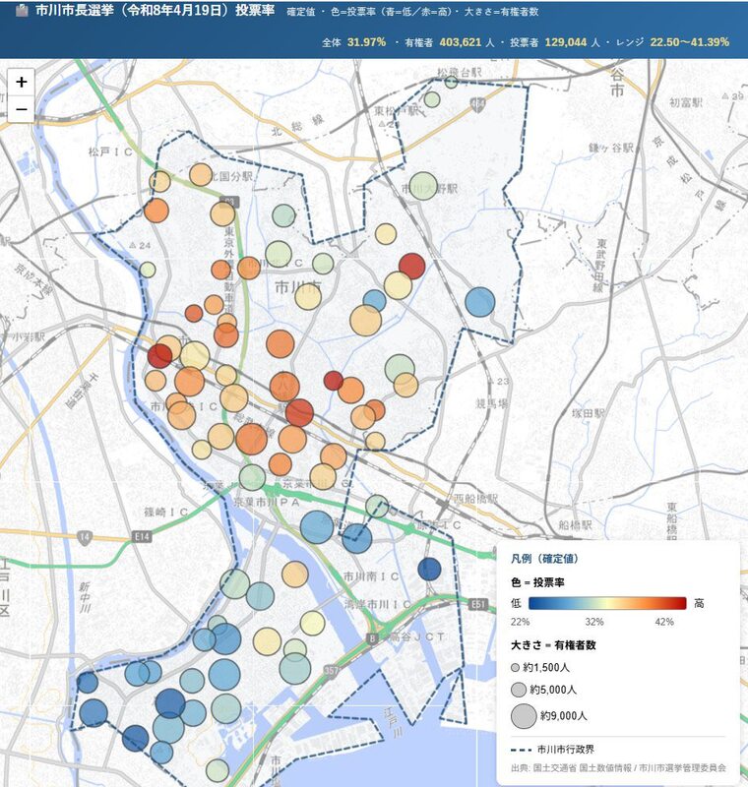Image resolution: width=748 pixels, height=787 pixels.
Task: Select the dark blue marker east of 市川南IC
Action: (429, 569)
